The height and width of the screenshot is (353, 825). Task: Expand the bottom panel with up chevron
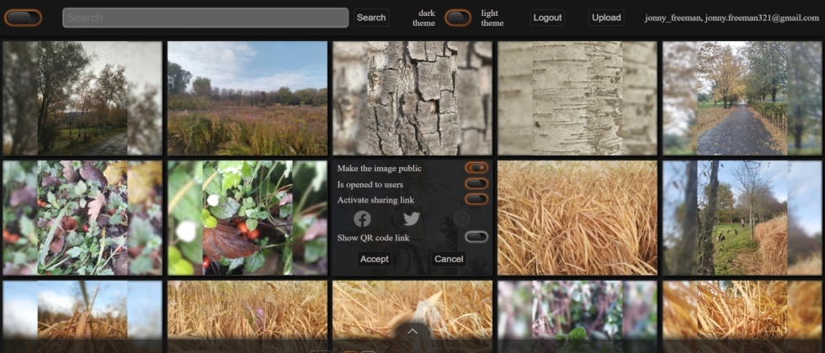pyautogui.click(x=412, y=332)
